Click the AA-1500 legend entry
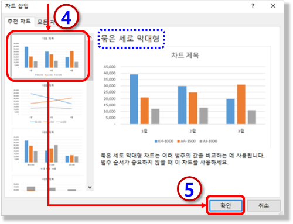The width and height of the screenshot is (293, 224). (x=186, y=141)
